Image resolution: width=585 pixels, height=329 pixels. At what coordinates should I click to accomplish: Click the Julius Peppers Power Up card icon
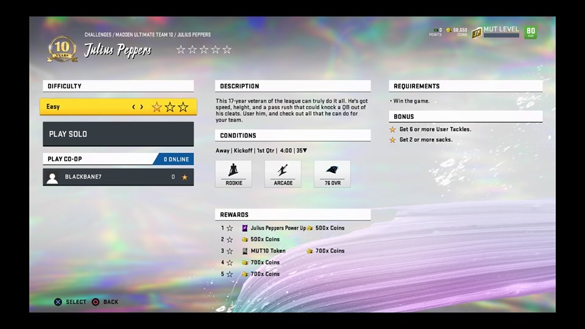point(245,228)
